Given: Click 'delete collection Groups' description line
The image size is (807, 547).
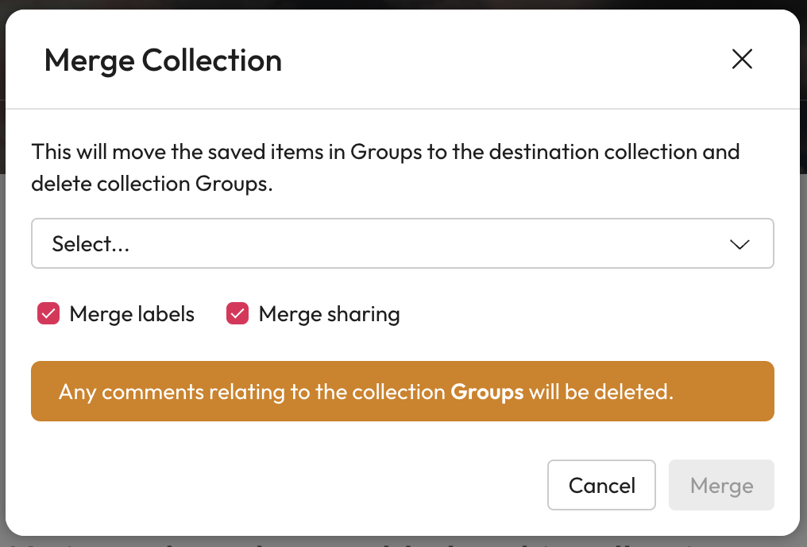Looking at the screenshot, I should (151, 184).
